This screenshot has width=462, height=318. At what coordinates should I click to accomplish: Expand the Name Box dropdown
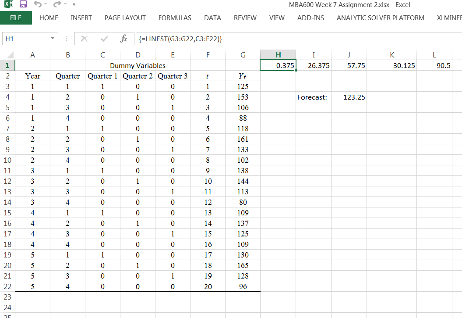pos(53,39)
